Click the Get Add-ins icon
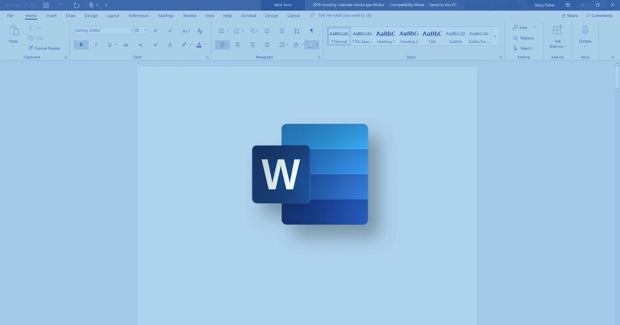The image size is (620, 325). (557, 30)
